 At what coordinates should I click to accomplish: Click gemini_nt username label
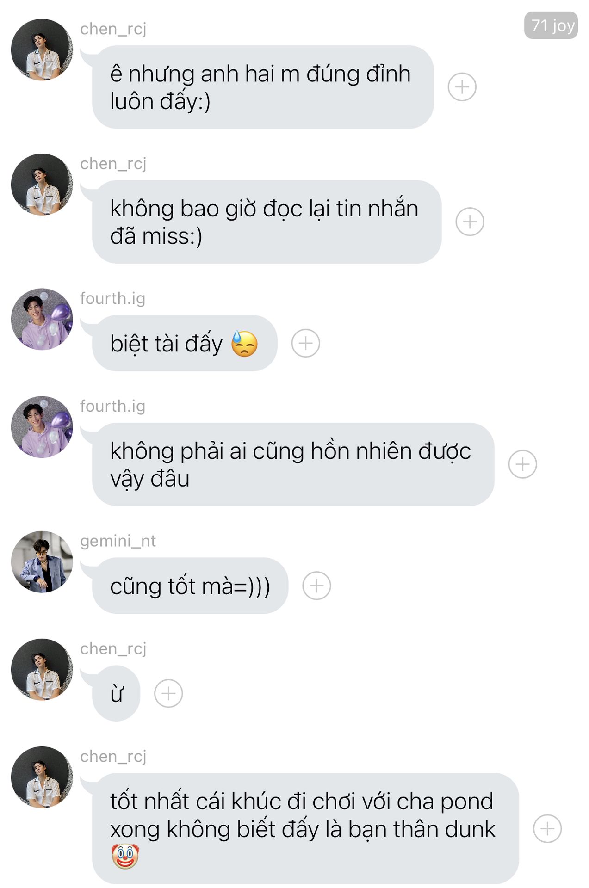click(118, 541)
